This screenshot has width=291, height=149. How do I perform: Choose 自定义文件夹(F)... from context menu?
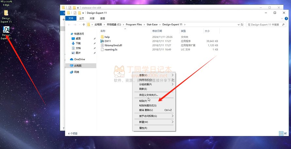pos(154,95)
